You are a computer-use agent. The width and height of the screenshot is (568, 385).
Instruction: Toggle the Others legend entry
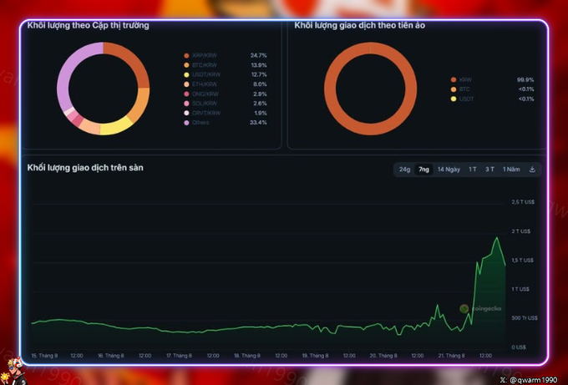tap(196, 123)
